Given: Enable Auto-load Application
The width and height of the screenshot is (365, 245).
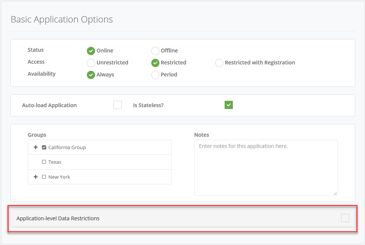Looking at the screenshot, I should pos(117,105).
